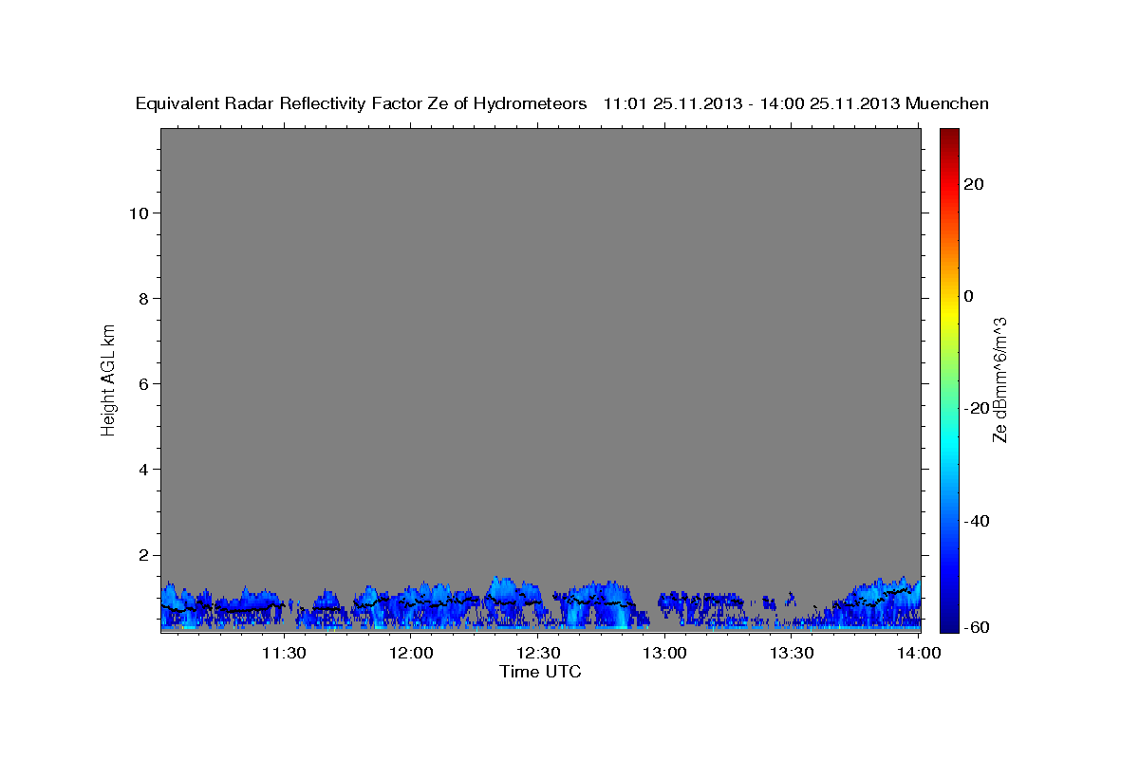This screenshot has height=759, width=1139.
Task: Click the '12:00' time tick label
Action: pos(411,653)
